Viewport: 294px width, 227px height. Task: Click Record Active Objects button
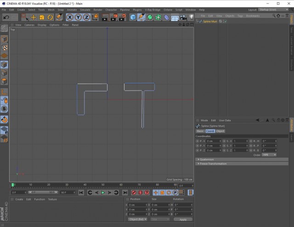[x=134, y=193]
